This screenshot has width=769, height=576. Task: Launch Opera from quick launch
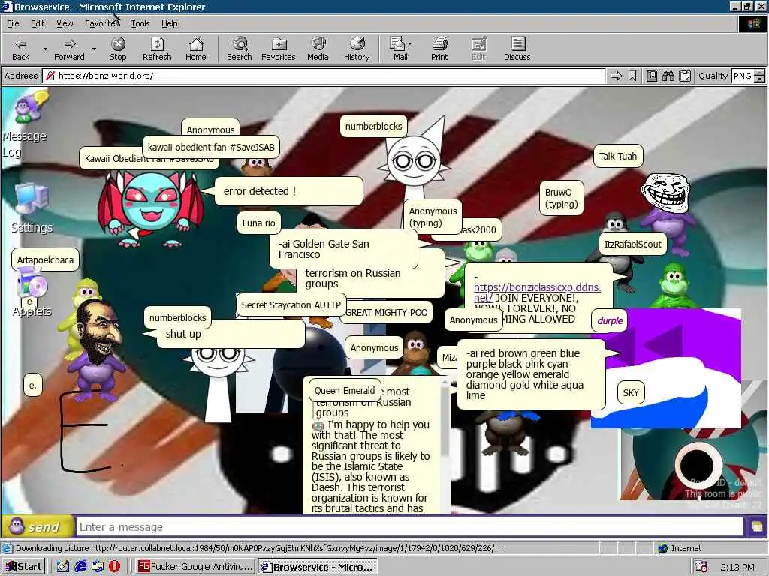point(114,567)
